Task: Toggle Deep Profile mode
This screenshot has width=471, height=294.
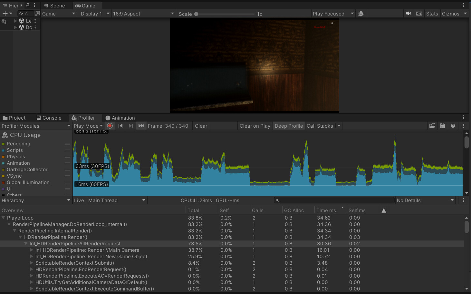Action: pos(289,126)
